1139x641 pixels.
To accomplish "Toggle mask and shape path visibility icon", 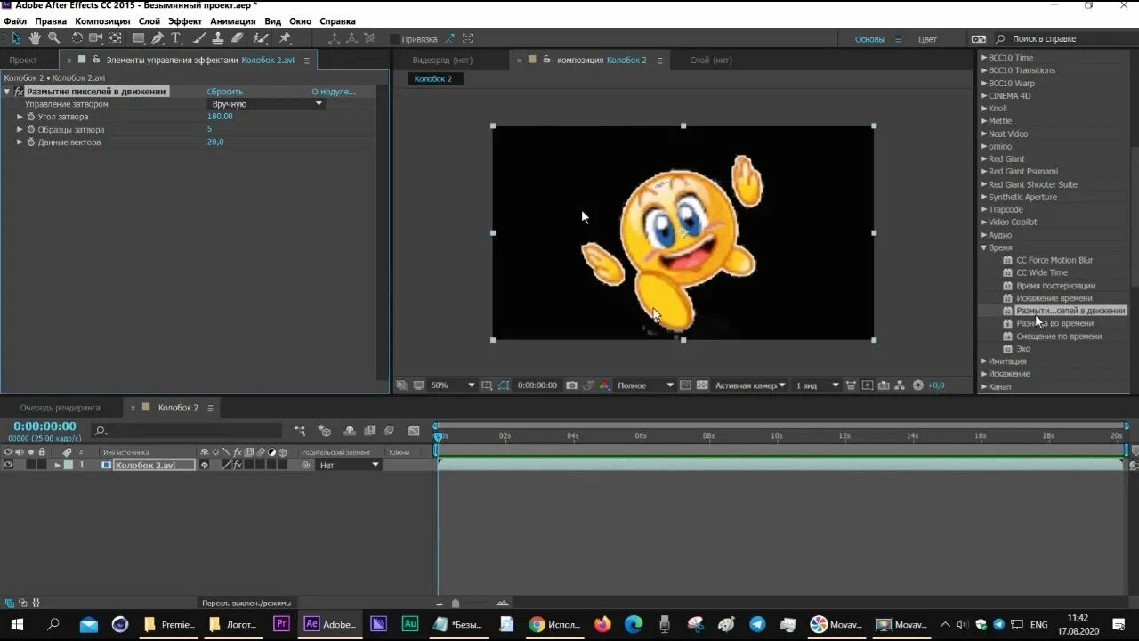I will coord(504,385).
